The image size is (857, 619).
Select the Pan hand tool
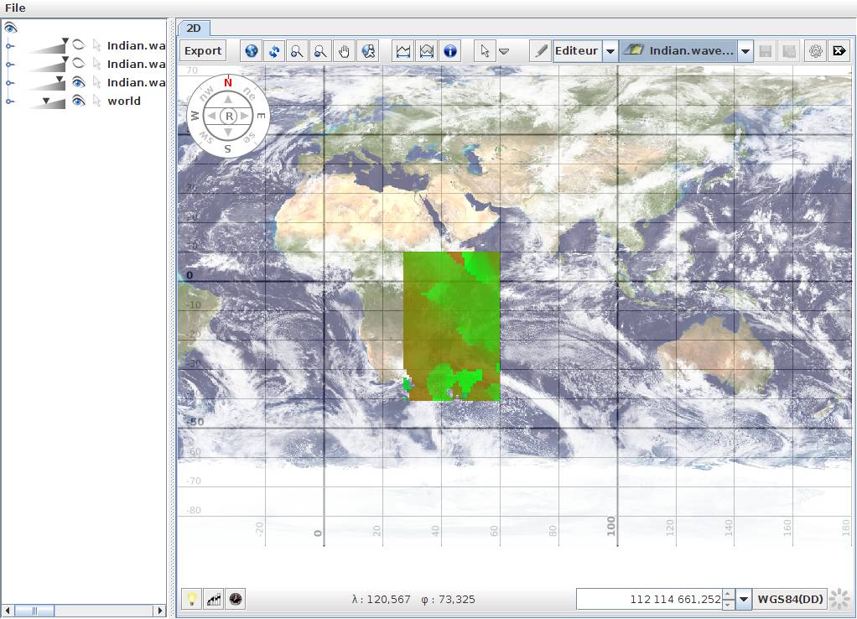344,51
